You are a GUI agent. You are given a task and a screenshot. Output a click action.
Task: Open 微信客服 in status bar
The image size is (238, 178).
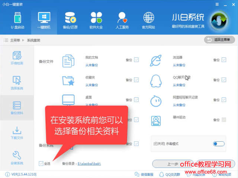[x=144, y=174]
